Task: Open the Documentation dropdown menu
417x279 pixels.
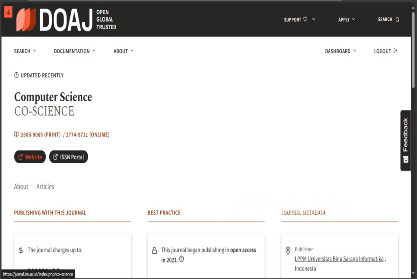Action: pyautogui.click(x=74, y=51)
